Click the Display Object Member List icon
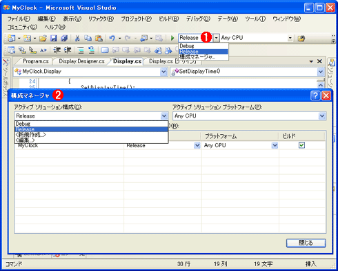338x271 pixels. [x=11, y=50]
